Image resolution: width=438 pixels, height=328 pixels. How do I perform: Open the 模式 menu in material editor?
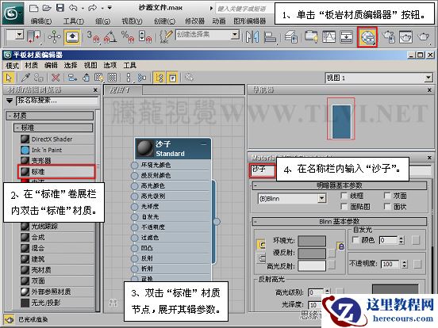pyautogui.click(x=12, y=65)
